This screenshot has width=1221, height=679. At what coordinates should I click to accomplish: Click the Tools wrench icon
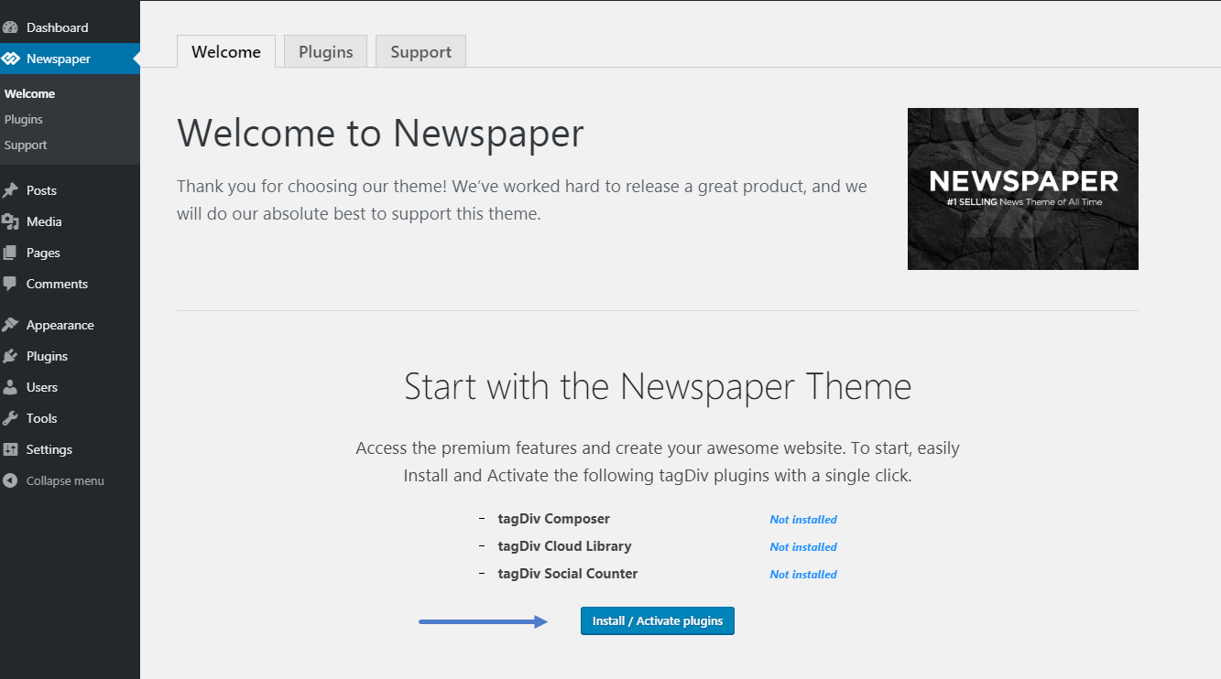pyautogui.click(x=10, y=418)
